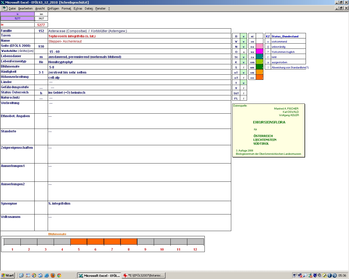Open the Einfügen menu
The height and width of the screenshot is (279, 349).
tap(53, 8)
